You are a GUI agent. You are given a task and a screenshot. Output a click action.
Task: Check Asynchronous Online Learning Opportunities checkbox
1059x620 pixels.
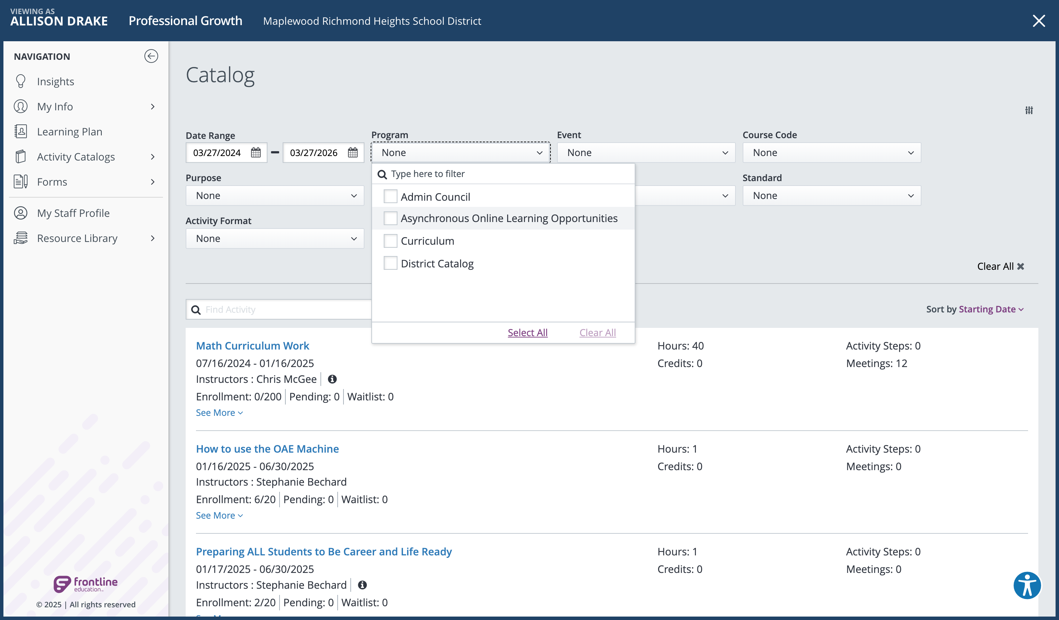coord(390,219)
